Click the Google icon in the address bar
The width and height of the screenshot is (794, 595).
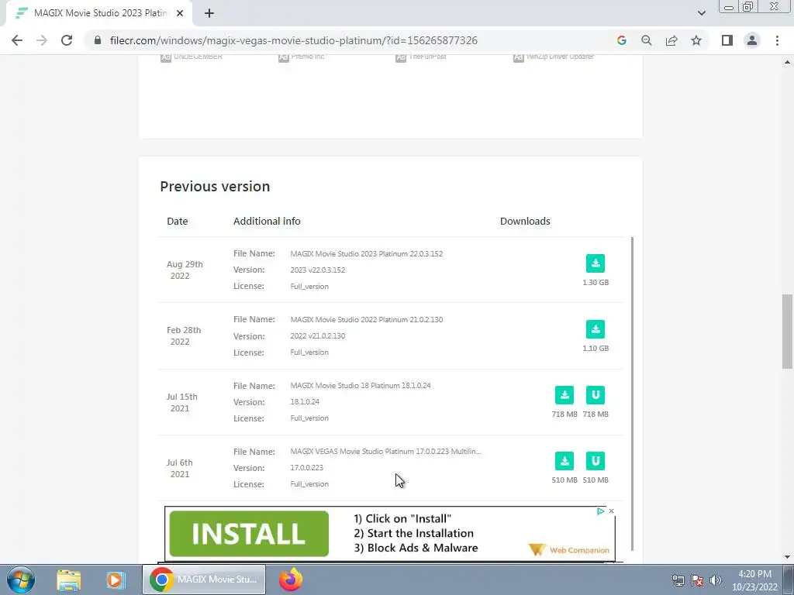tap(621, 40)
